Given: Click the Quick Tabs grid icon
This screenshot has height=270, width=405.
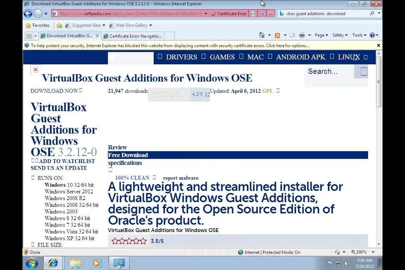Looking at the screenshot, I should [29, 36].
